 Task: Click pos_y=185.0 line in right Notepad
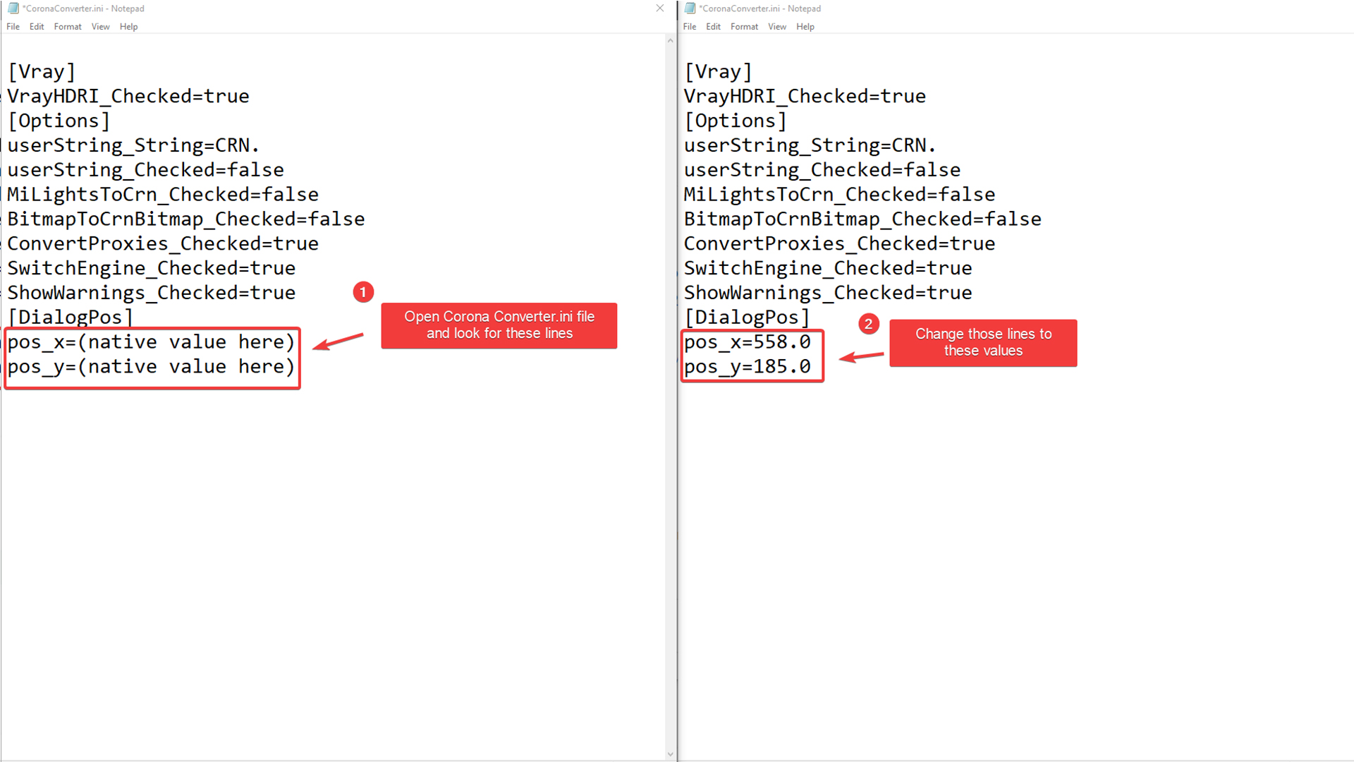[x=748, y=368]
